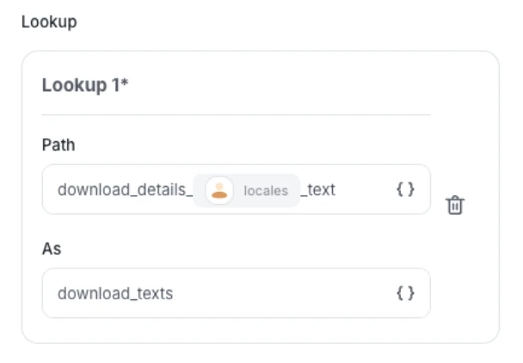523x363 pixels.
Task: Click the avatar icon in the locales chip
Action: coord(220,190)
